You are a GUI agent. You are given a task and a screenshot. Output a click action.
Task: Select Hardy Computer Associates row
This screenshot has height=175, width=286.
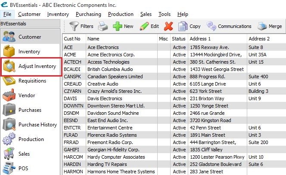tap(174, 157)
